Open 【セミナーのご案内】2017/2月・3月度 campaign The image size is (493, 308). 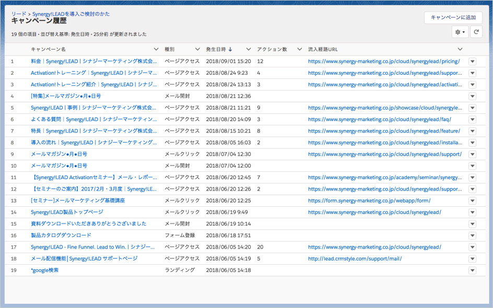[x=93, y=189]
